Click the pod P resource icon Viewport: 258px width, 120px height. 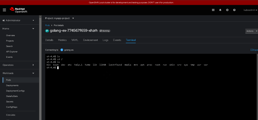pyautogui.click(x=47, y=31)
